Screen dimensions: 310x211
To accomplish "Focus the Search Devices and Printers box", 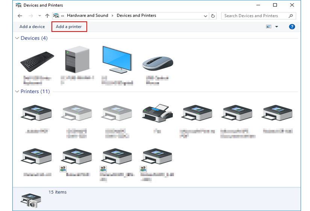I will 259,16.
